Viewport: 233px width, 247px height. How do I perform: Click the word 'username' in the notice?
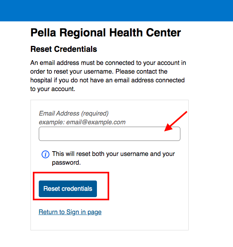[x=134, y=154]
